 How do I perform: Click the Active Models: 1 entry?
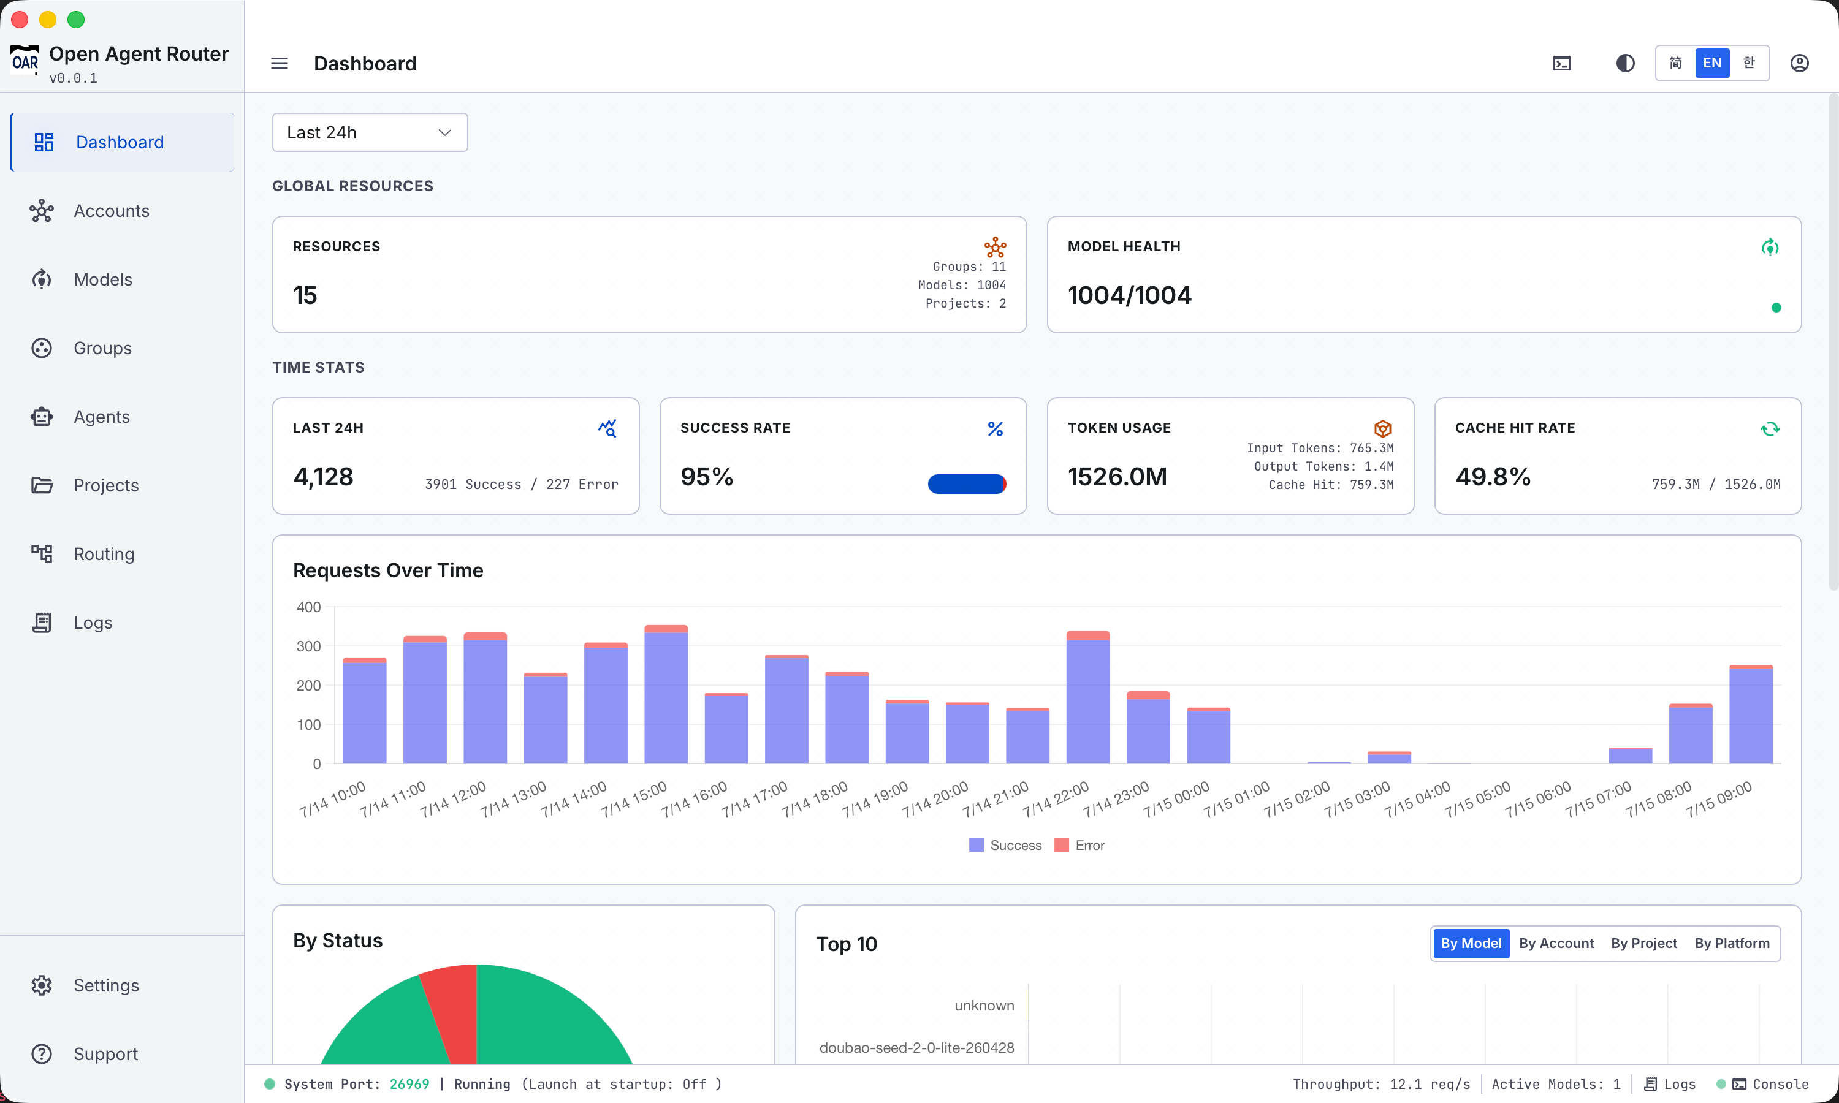[x=1556, y=1085]
